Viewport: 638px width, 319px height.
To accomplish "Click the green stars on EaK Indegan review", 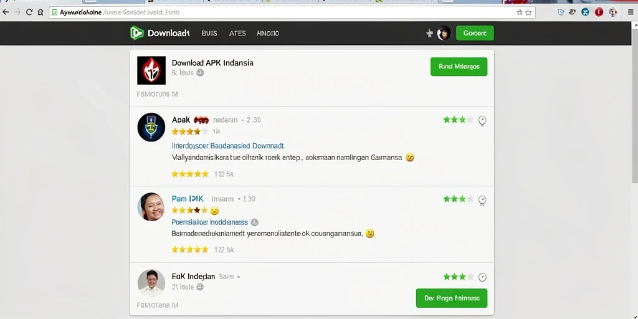I will (x=459, y=277).
